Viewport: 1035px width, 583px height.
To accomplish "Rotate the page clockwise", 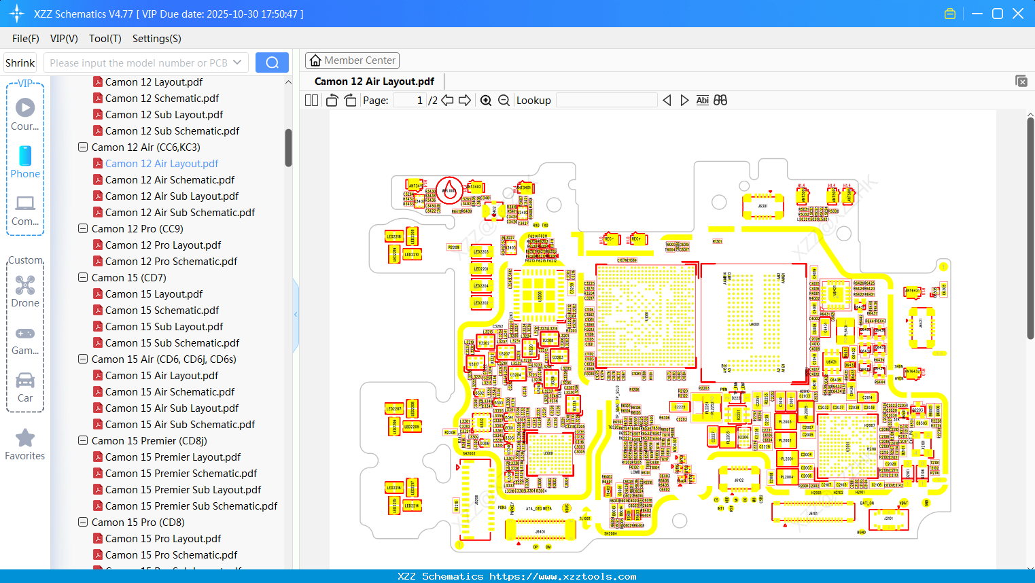I will pos(351,101).
